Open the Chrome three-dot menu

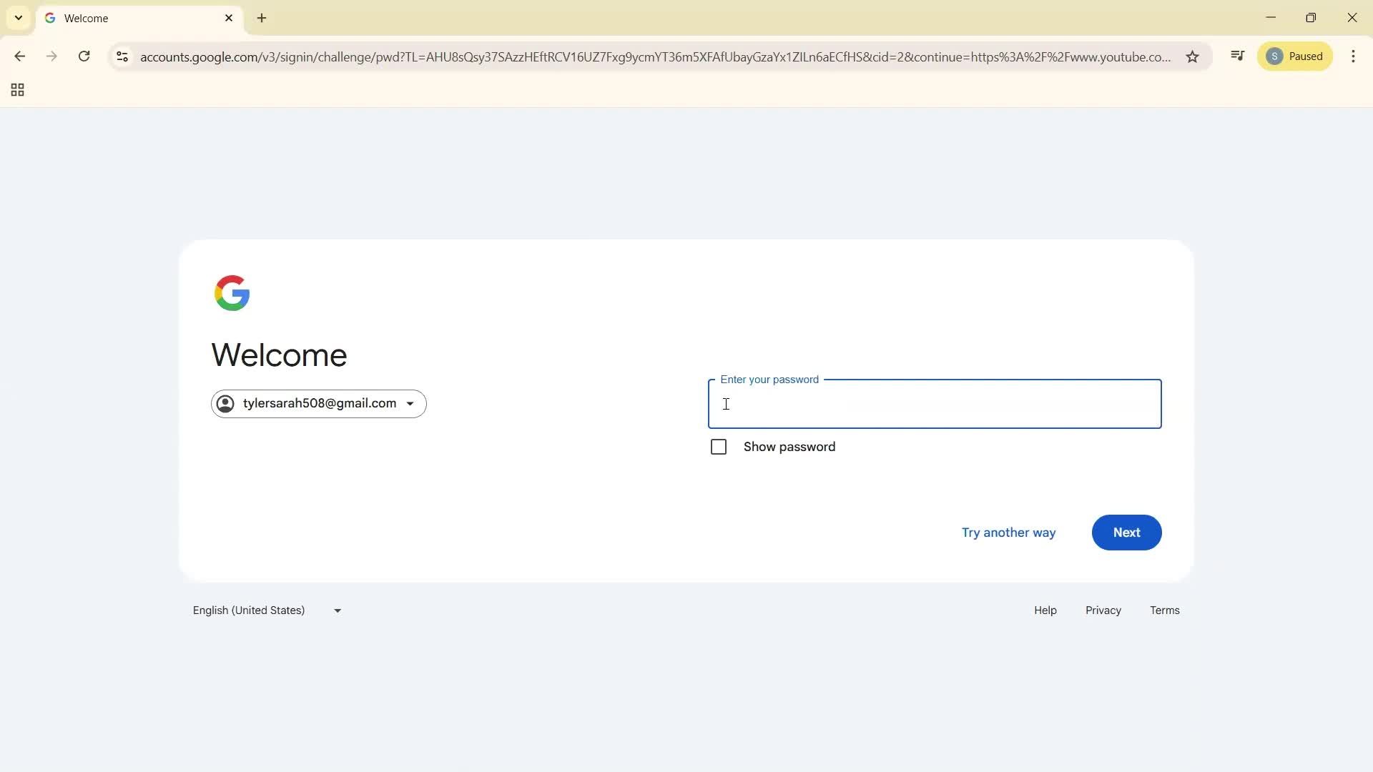pos(1353,56)
